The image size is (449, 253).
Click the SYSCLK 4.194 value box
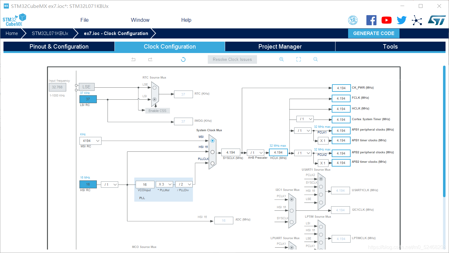coord(231,152)
